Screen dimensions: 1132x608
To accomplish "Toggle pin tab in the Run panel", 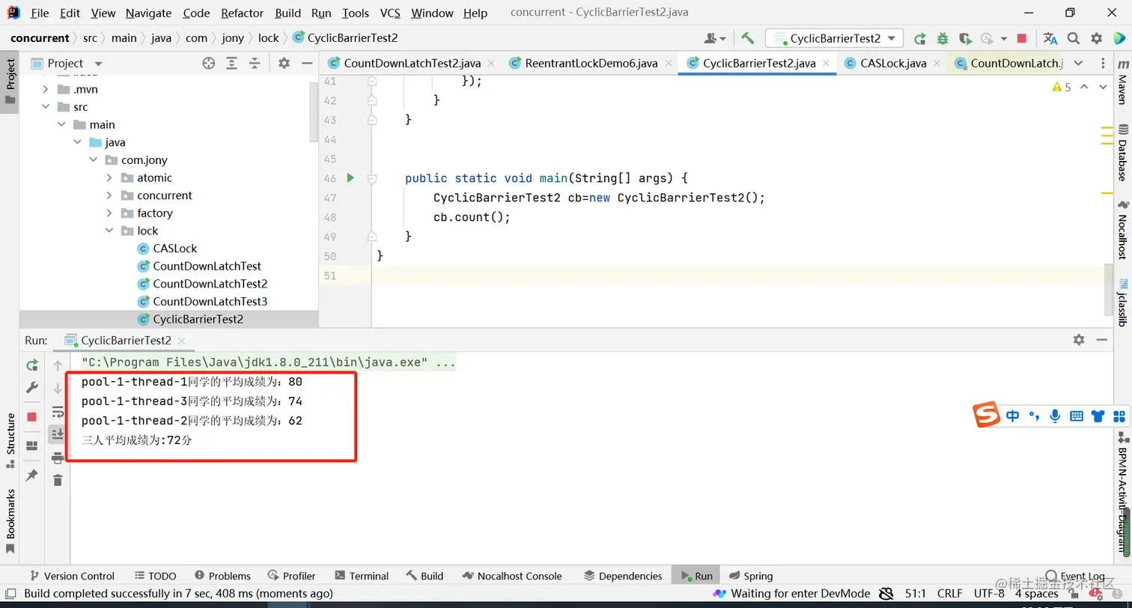I will click(32, 475).
